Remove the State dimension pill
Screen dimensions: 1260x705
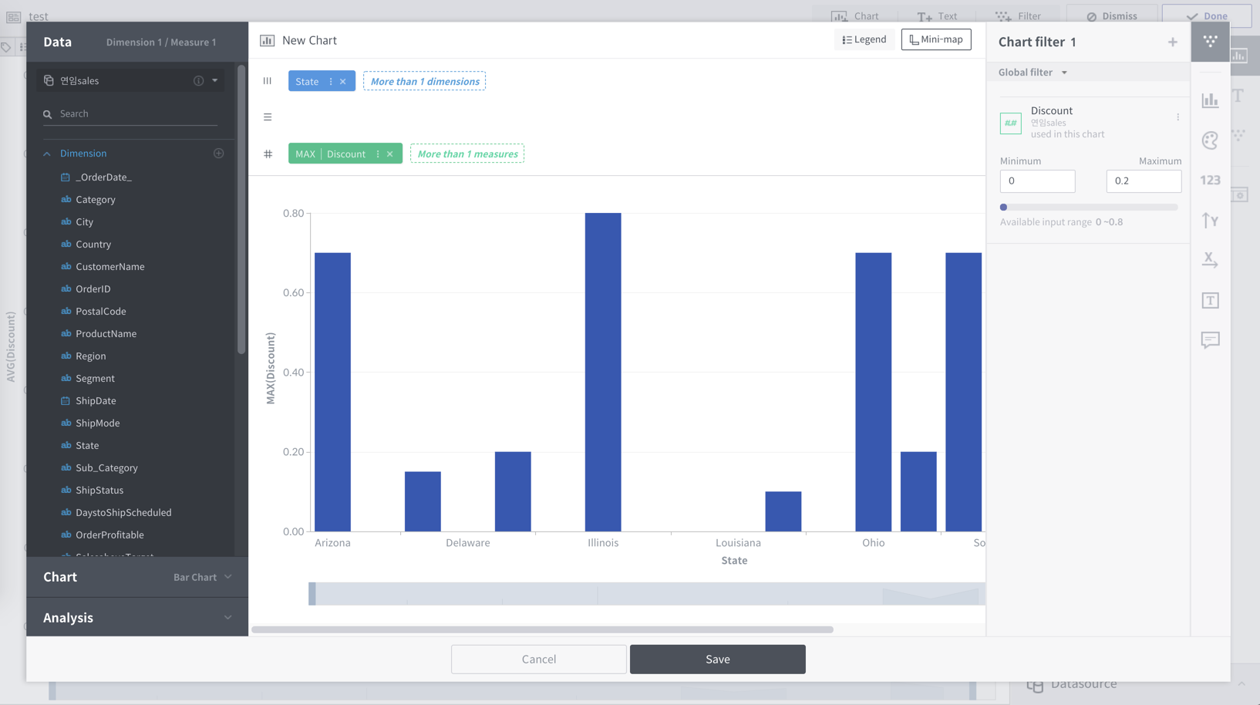coord(342,80)
